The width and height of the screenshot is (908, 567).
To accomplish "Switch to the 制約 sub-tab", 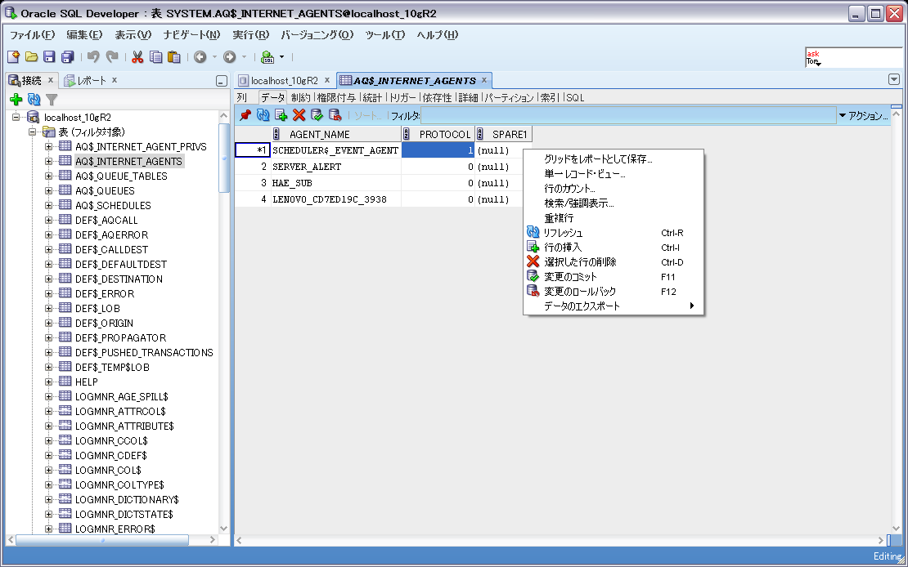I will coord(300,98).
